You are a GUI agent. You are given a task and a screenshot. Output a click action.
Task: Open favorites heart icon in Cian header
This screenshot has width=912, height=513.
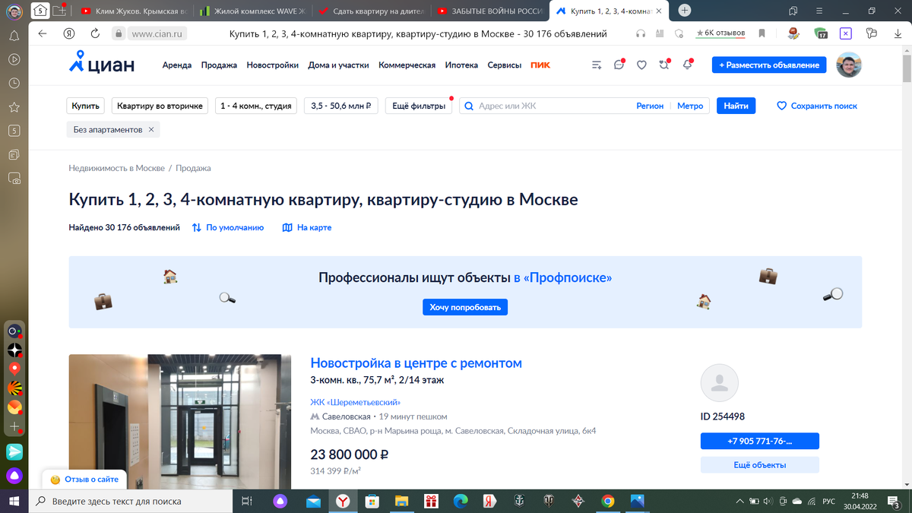point(641,65)
